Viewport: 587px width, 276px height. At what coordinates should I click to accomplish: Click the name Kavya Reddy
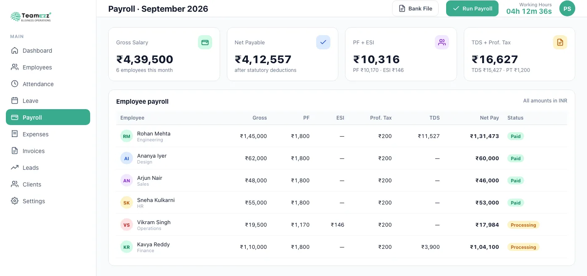(153, 245)
